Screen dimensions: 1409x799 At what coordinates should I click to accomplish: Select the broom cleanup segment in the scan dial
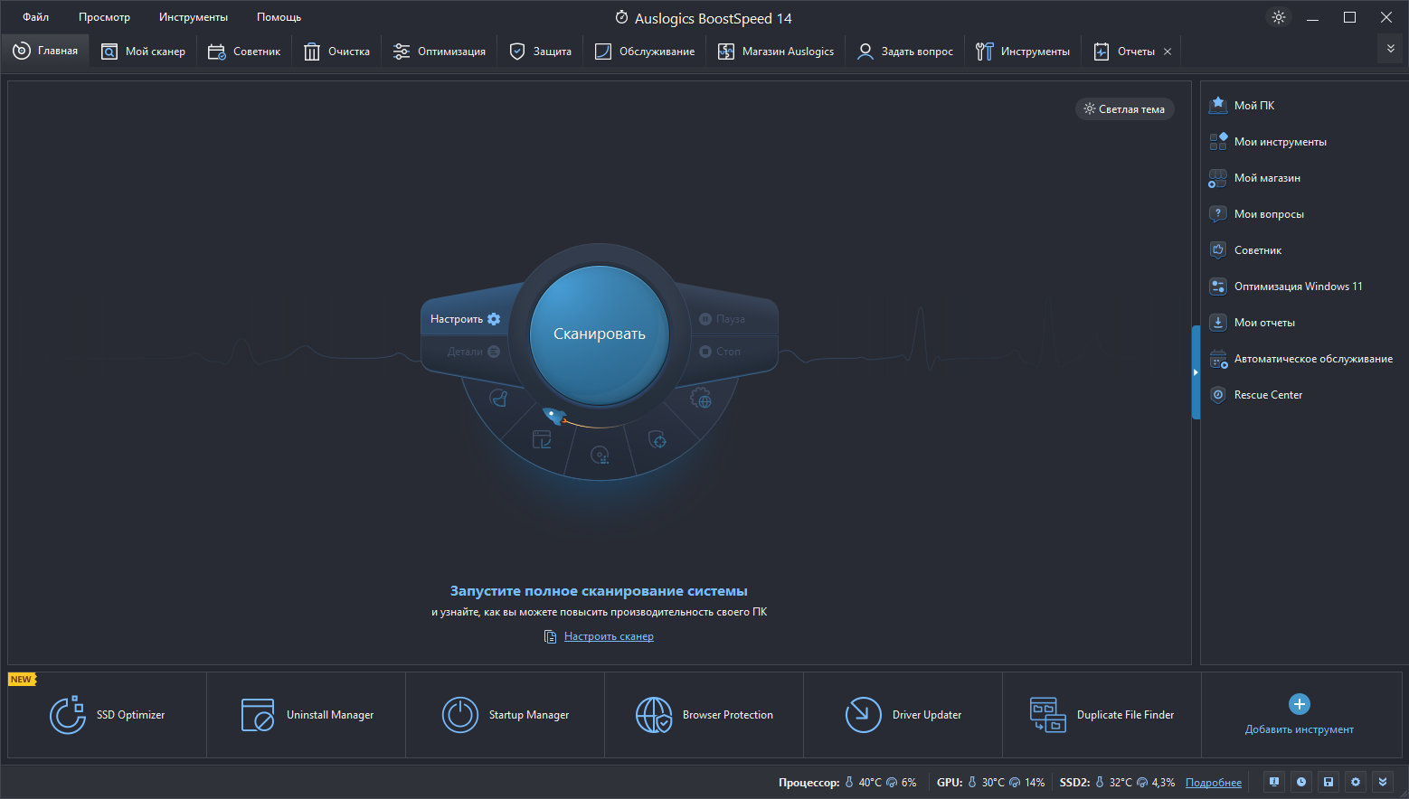498,398
